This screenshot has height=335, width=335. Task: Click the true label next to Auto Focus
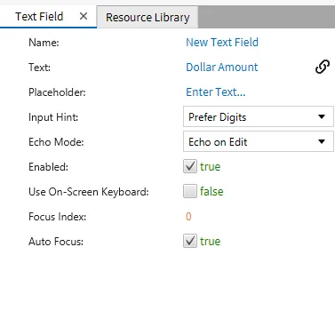pyautogui.click(x=210, y=242)
